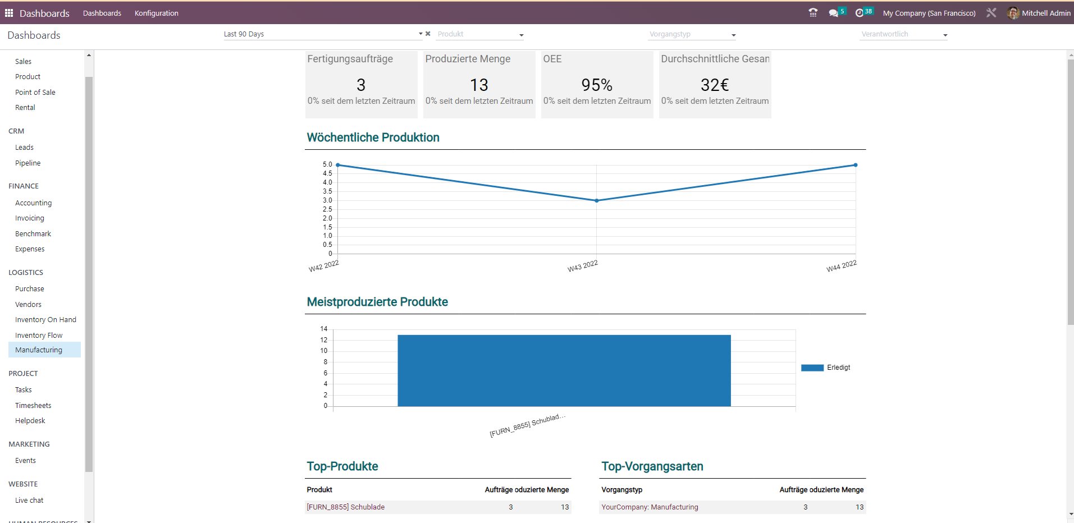The image size is (1074, 523).
Task: Open the activities clock icon
Action: pyautogui.click(x=859, y=13)
